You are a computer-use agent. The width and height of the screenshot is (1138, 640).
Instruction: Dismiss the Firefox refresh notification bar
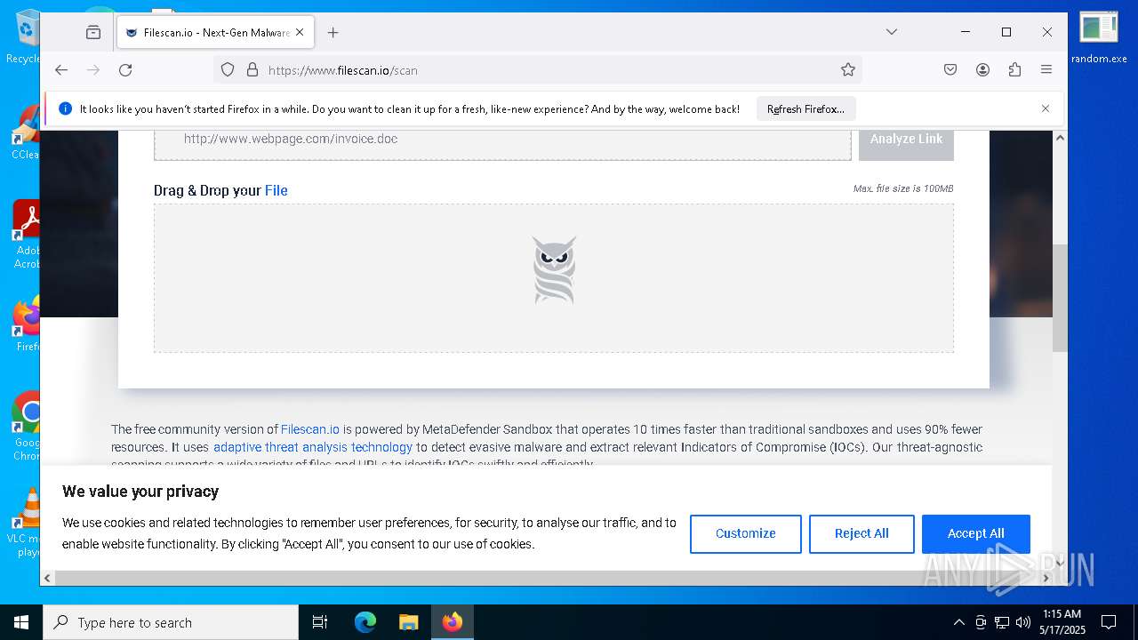pyautogui.click(x=1046, y=108)
